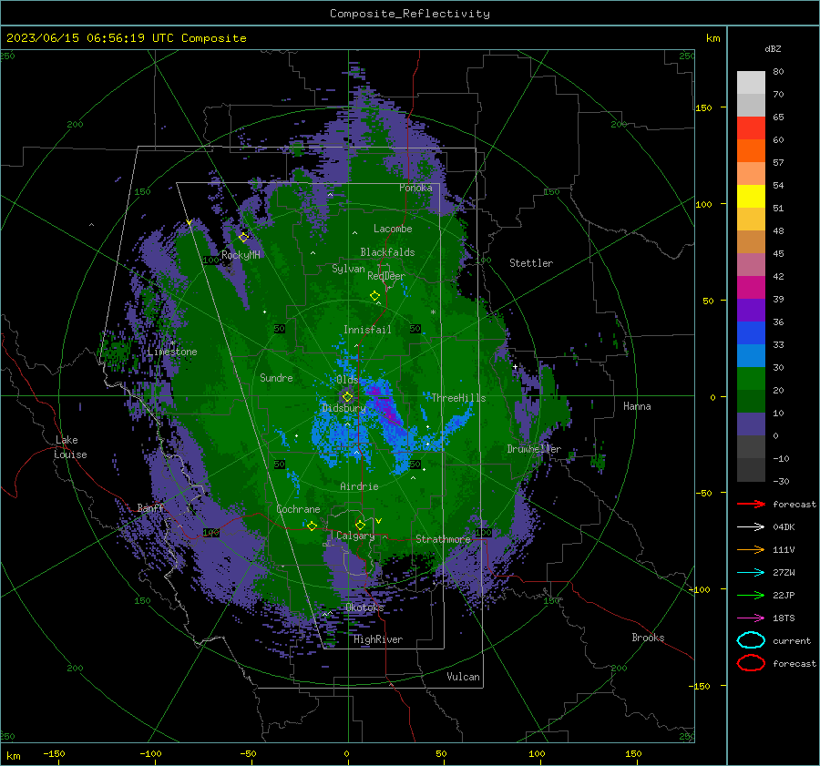Click the 'Airdrie' map label
Image resolution: width=820 pixels, height=766 pixels.
tap(359, 486)
